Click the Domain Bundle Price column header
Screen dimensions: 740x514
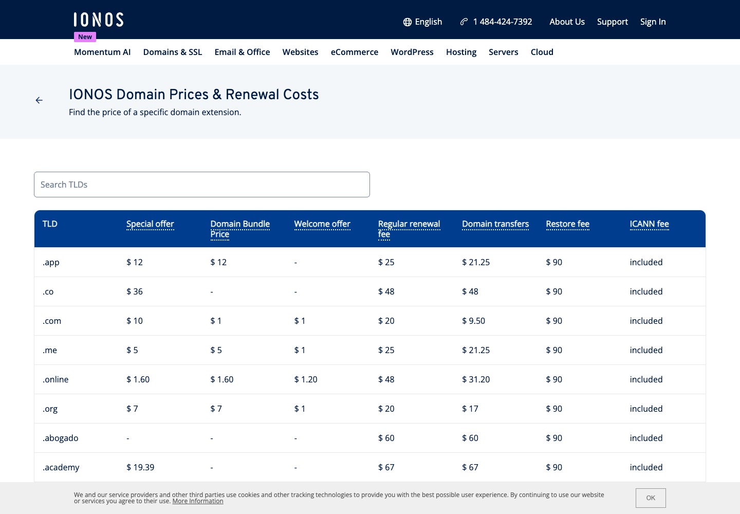(x=240, y=229)
